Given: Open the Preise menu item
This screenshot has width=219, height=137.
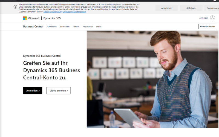Looking at the screenshot, I should (x=99, y=27).
